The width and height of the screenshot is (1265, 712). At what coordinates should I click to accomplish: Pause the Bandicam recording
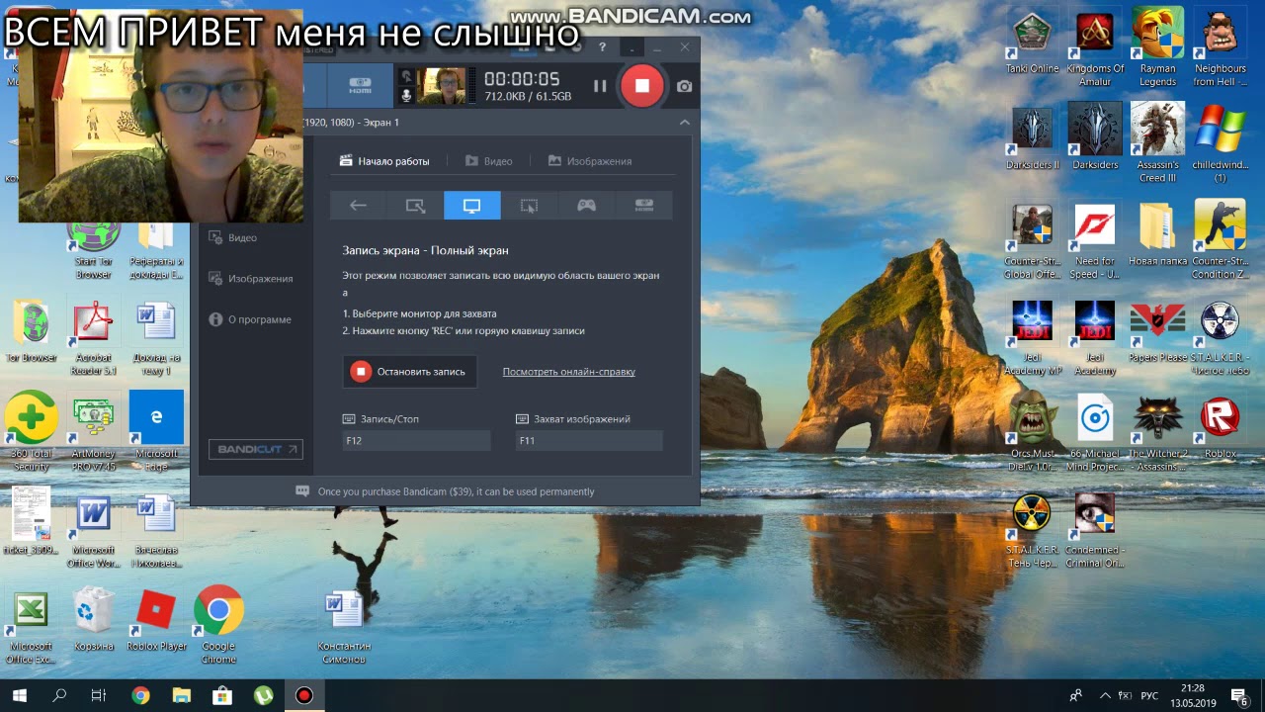tap(600, 86)
